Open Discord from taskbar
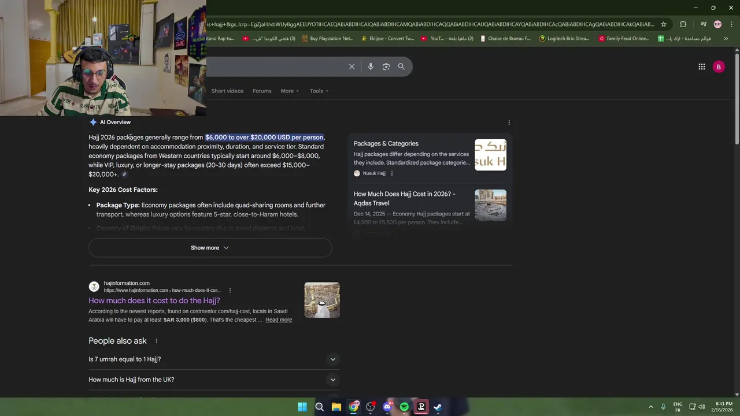Screen dimensions: 740x416 (x=387, y=407)
